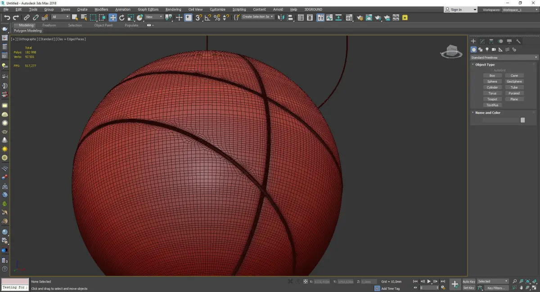Toggle the 3D Snaps button
This screenshot has width=540, height=292.
198,18
